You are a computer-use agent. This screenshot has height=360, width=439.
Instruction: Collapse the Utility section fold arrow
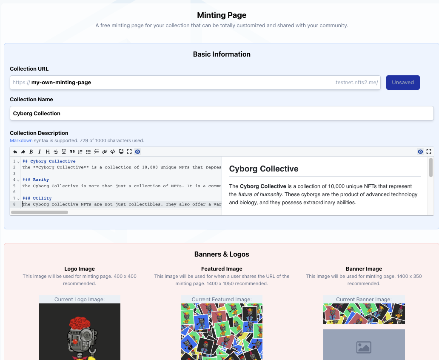18,199
